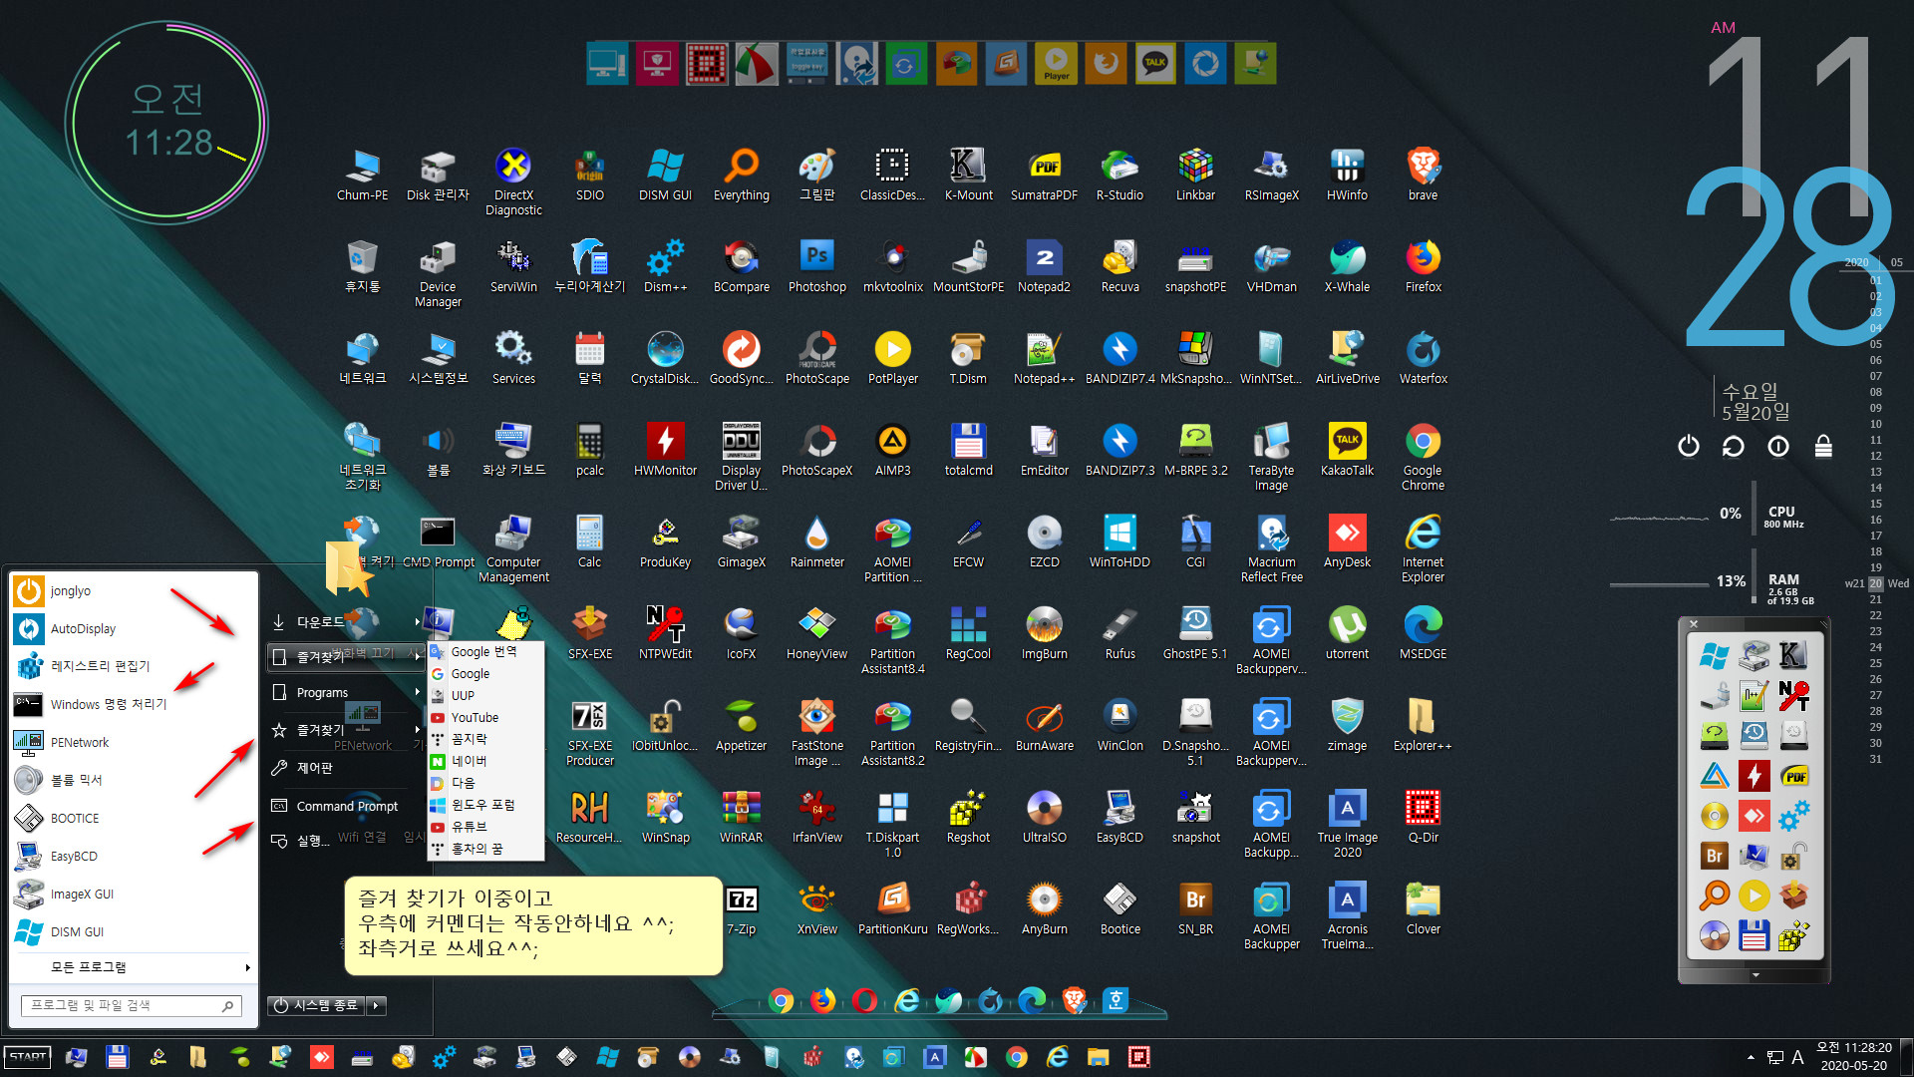
Task: Launch the totalcmd desktop icon
Action: [x=968, y=450]
